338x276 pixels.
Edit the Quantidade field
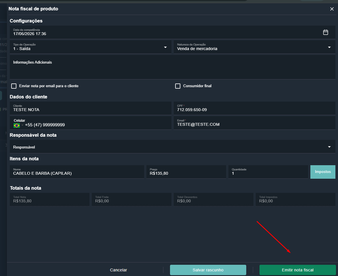point(268,172)
